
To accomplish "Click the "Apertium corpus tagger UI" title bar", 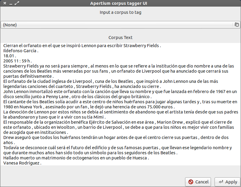I will click(x=120, y=3).
